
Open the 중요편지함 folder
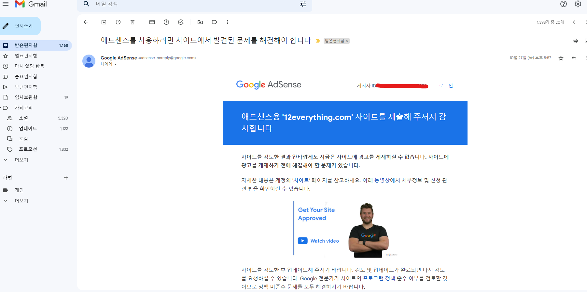36,77
